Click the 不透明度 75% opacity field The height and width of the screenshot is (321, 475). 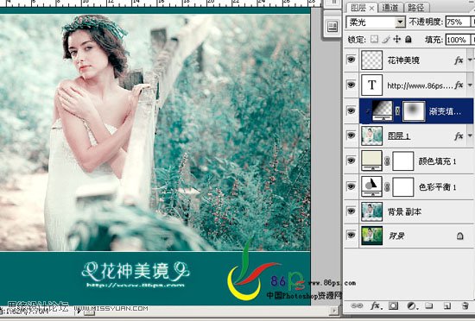point(458,22)
